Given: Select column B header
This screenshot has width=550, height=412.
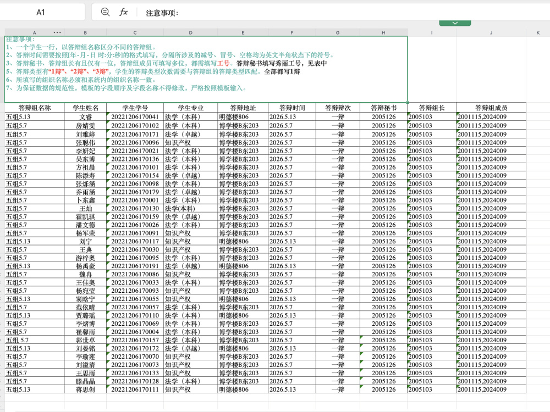Looking at the screenshot, I should pos(85,32).
